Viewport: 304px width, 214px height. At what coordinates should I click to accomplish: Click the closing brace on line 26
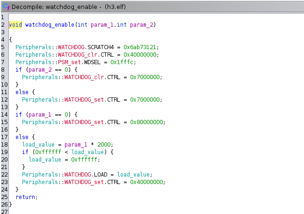10,205
